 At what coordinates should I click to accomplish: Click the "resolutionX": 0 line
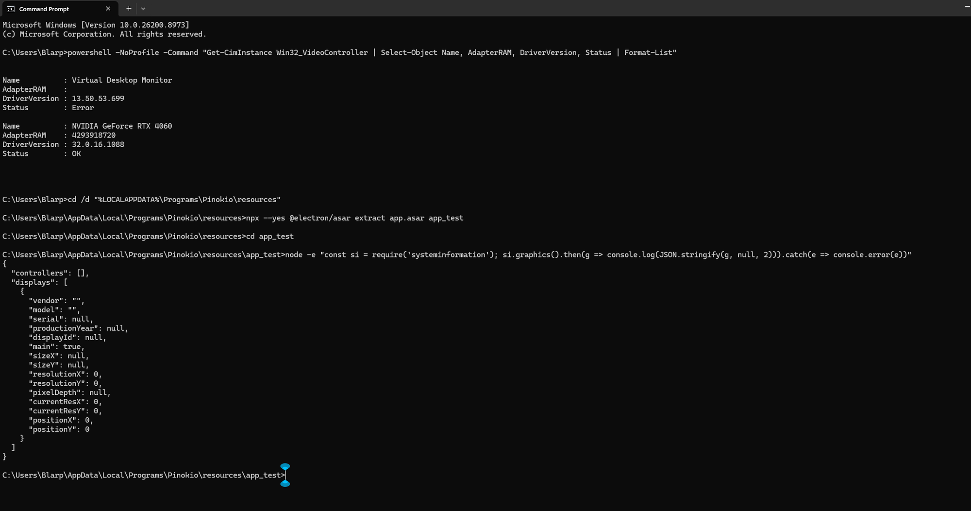(x=65, y=375)
